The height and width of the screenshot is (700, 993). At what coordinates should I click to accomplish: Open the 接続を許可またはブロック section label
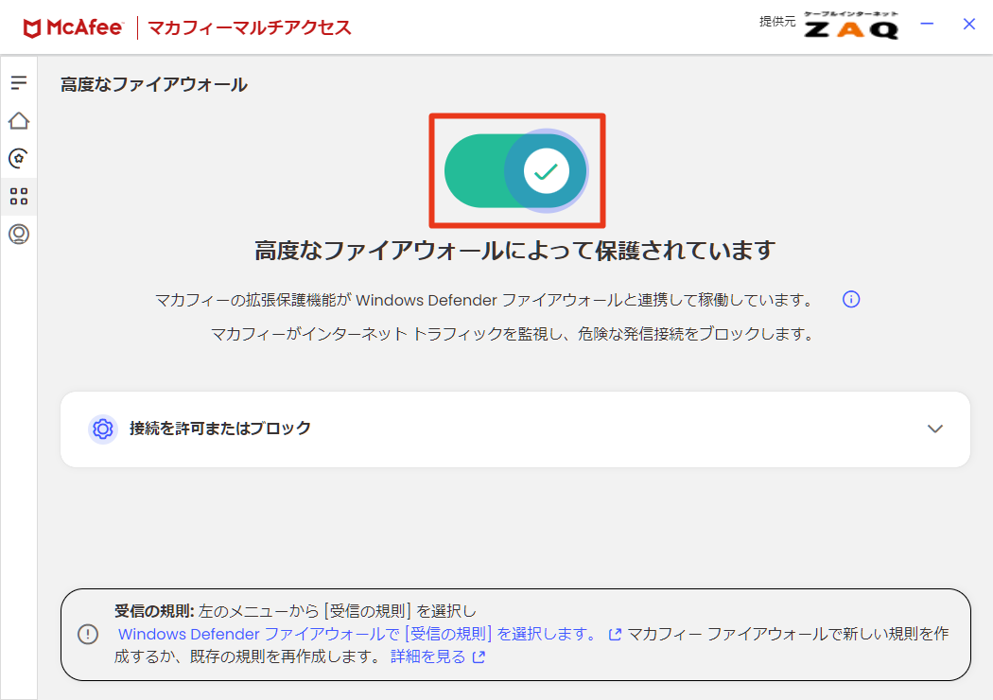pyautogui.click(x=219, y=429)
